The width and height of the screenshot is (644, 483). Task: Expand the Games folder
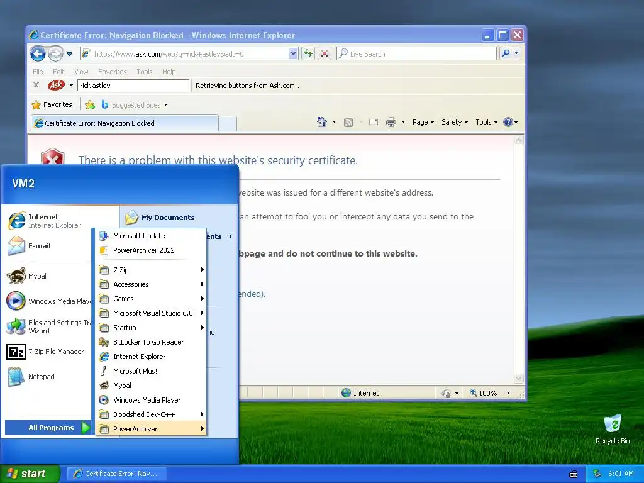tap(151, 299)
